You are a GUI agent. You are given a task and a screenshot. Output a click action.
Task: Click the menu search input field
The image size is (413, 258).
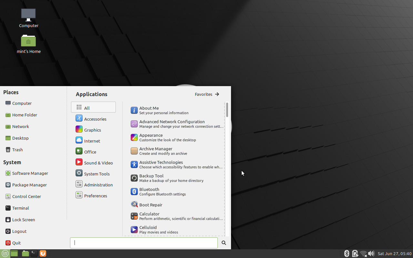pos(144,243)
